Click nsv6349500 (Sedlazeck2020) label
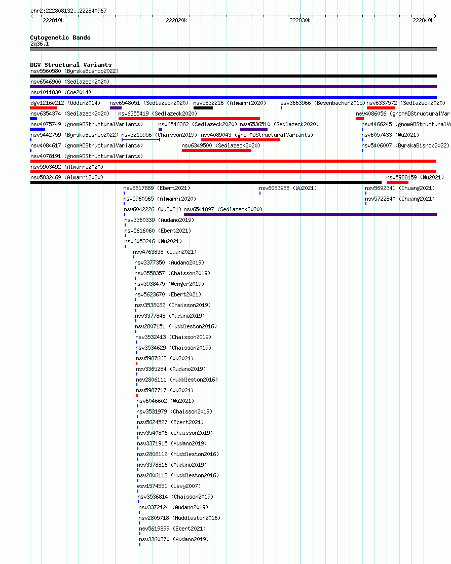Image resolution: width=451 pixels, height=564 pixels. click(x=221, y=145)
